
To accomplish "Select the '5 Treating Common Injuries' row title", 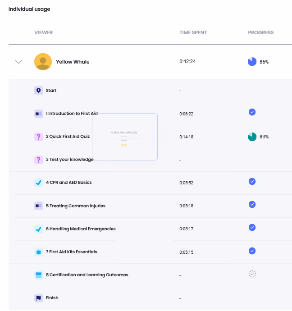I will (76, 206).
